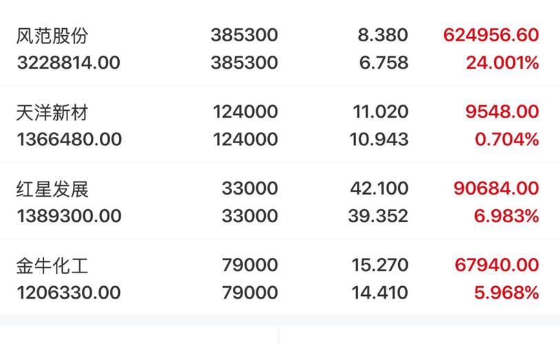Tap current price 8.380

[383, 35]
